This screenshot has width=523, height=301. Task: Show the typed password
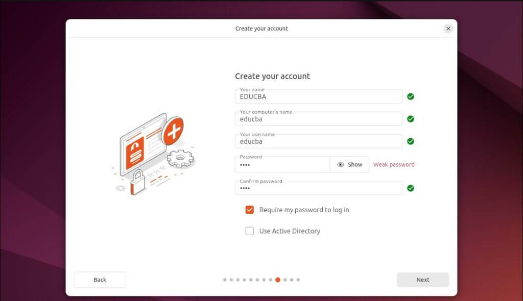click(x=349, y=165)
